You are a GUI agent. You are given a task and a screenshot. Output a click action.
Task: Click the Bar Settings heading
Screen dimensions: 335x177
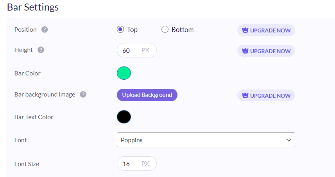pos(33,7)
